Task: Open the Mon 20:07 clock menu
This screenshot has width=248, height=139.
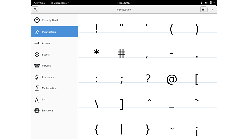Action: click(124, 3)
